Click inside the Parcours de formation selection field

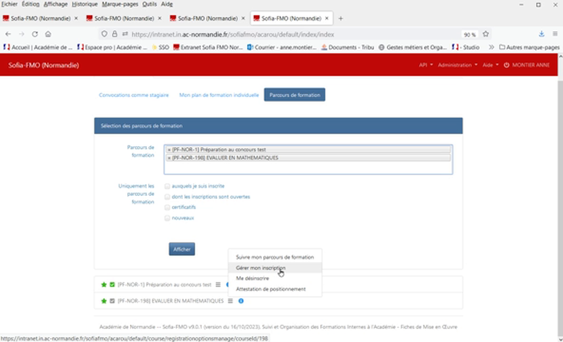(308, 168)
